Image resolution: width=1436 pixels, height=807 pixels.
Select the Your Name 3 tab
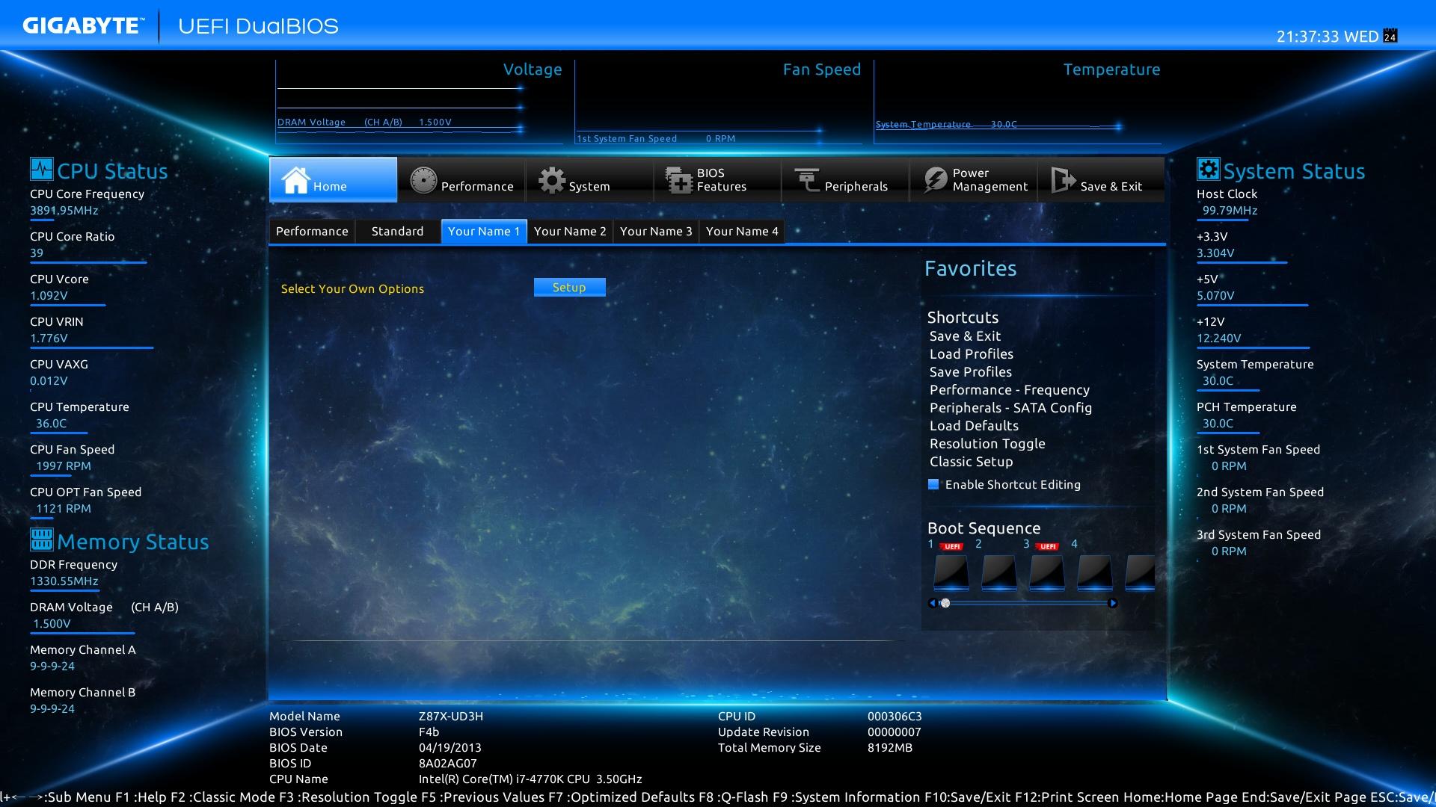tap(656, 232)
